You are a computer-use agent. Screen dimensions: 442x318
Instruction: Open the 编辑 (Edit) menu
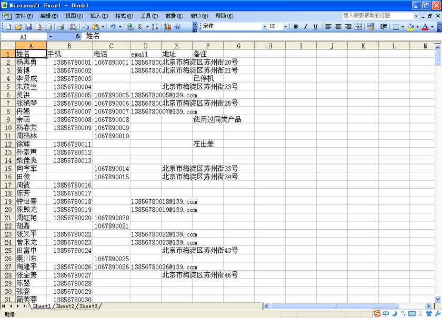49,16
